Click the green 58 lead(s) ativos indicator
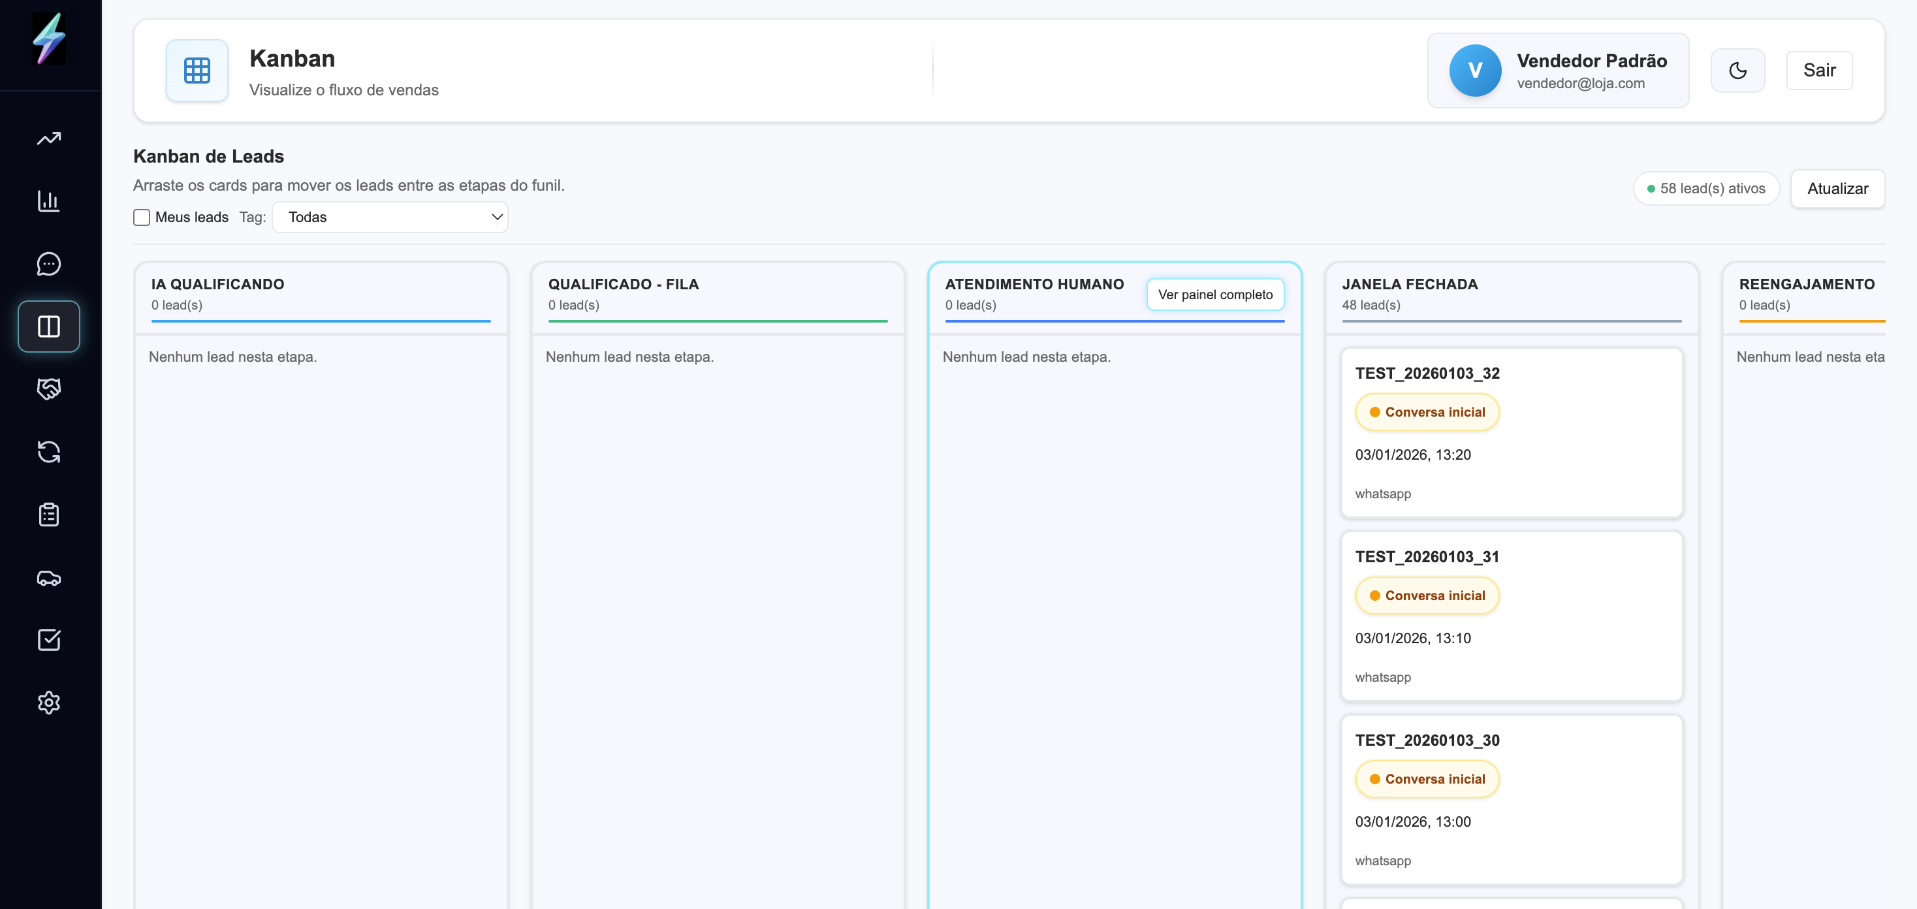Screen dimensions: 1917x909 [1706, 188]
